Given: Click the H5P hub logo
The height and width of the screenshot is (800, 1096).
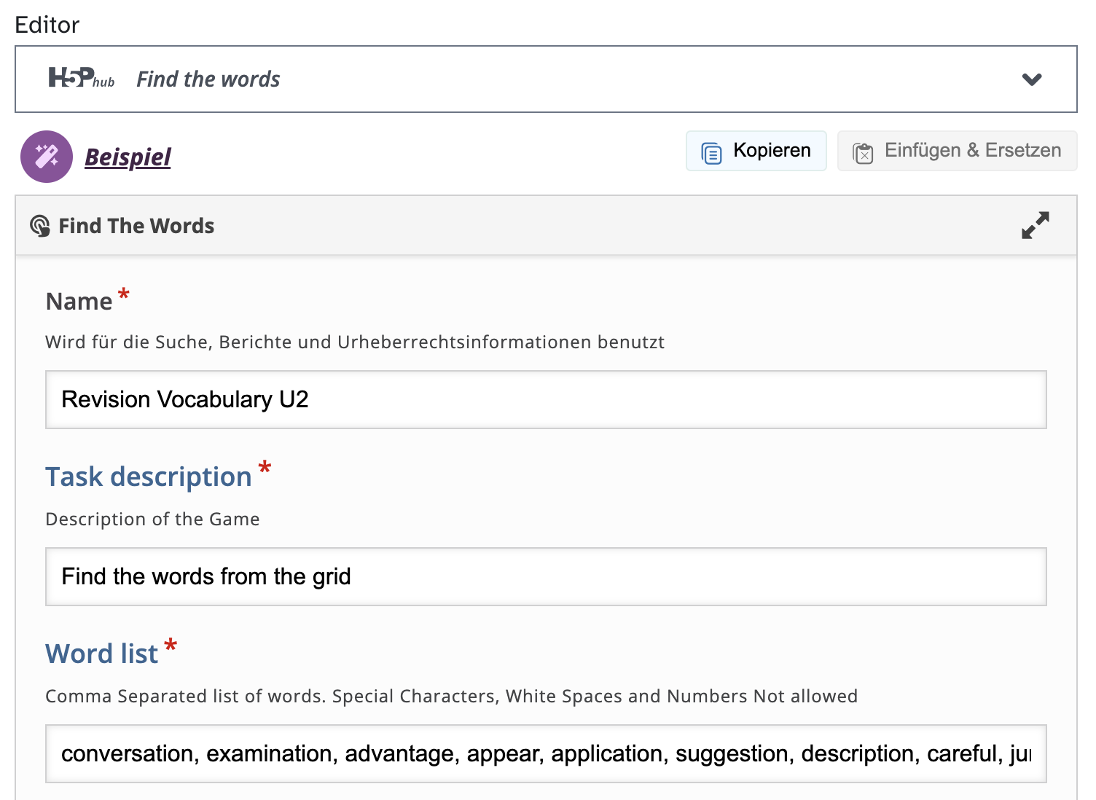Looking at the screenshot, I should click(x=81, y=78).
